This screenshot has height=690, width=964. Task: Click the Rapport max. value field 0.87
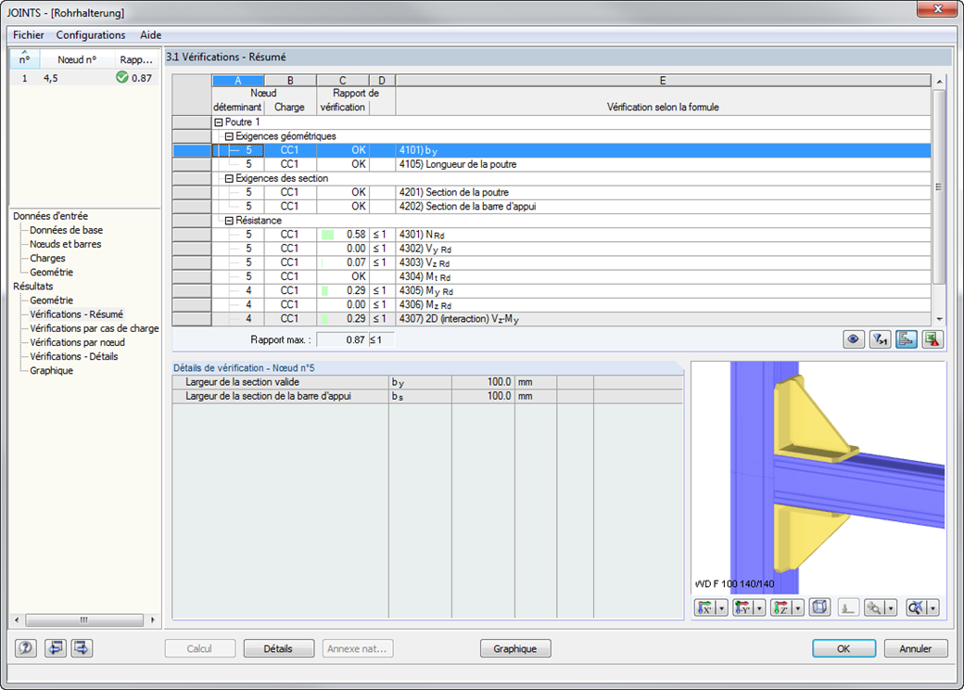coord(342,339)
